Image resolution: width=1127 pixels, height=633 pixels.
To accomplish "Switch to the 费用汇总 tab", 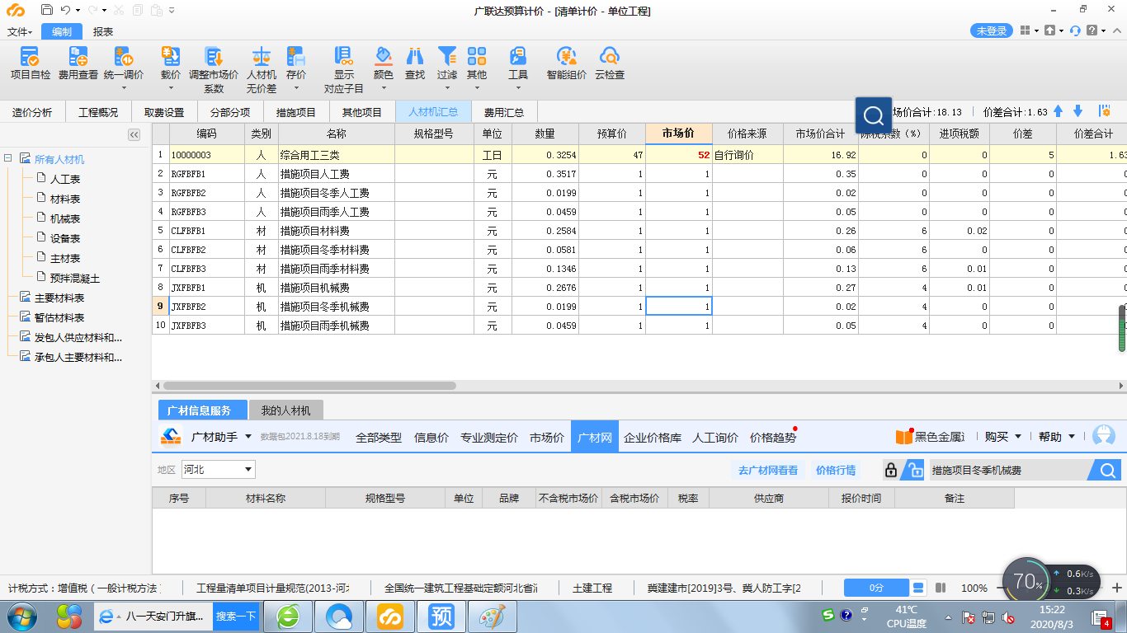I will [504, 112].
